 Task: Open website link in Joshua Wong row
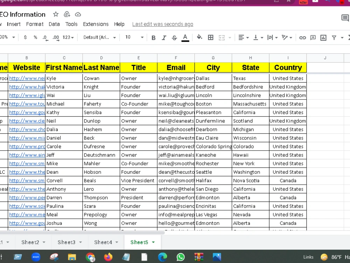pos(27,223)
